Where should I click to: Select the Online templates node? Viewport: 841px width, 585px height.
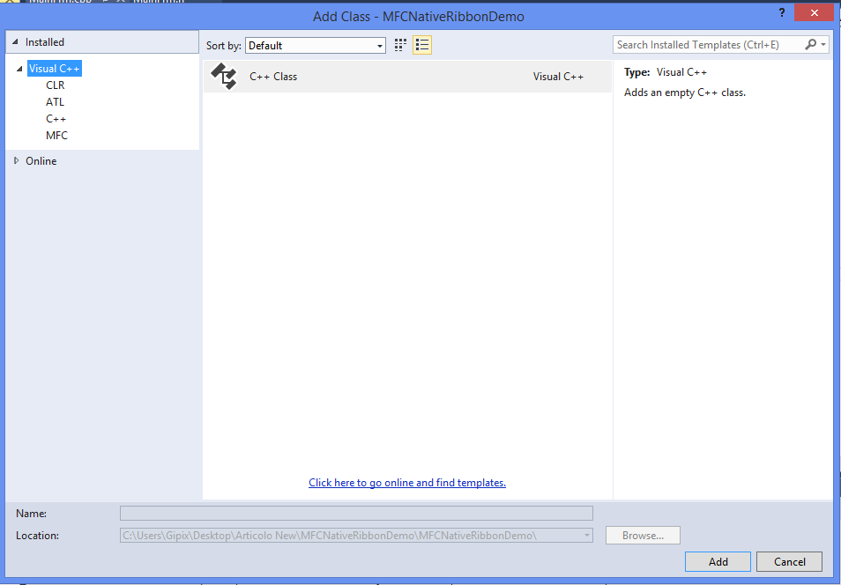(41, 161)
